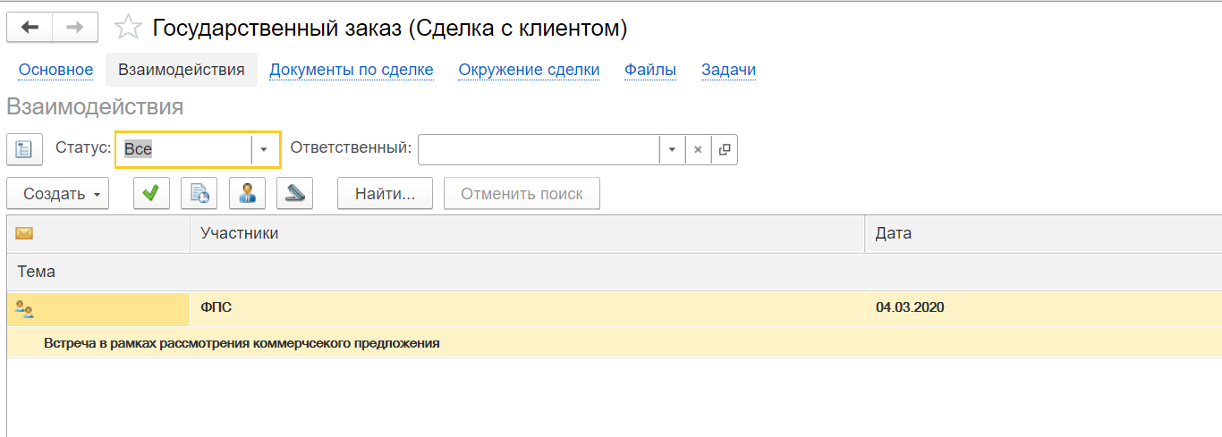
Task: Add page to favorites with star icon
Action: click(128, 29)
